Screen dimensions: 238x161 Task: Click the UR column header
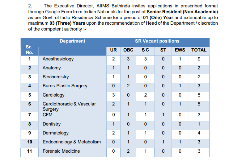[113, 50]
